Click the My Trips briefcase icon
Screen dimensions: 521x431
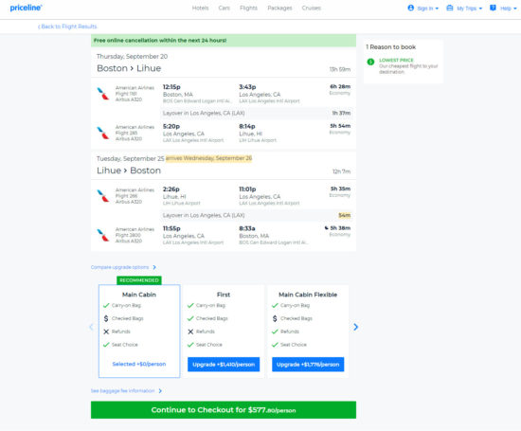pos(450,8)
